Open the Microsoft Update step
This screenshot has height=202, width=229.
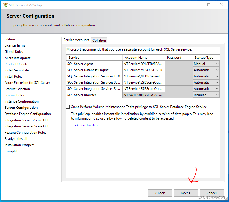(17, 58)
